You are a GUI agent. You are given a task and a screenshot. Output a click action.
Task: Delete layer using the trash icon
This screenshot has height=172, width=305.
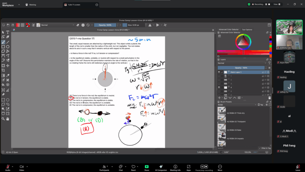[x=269, y=98]
